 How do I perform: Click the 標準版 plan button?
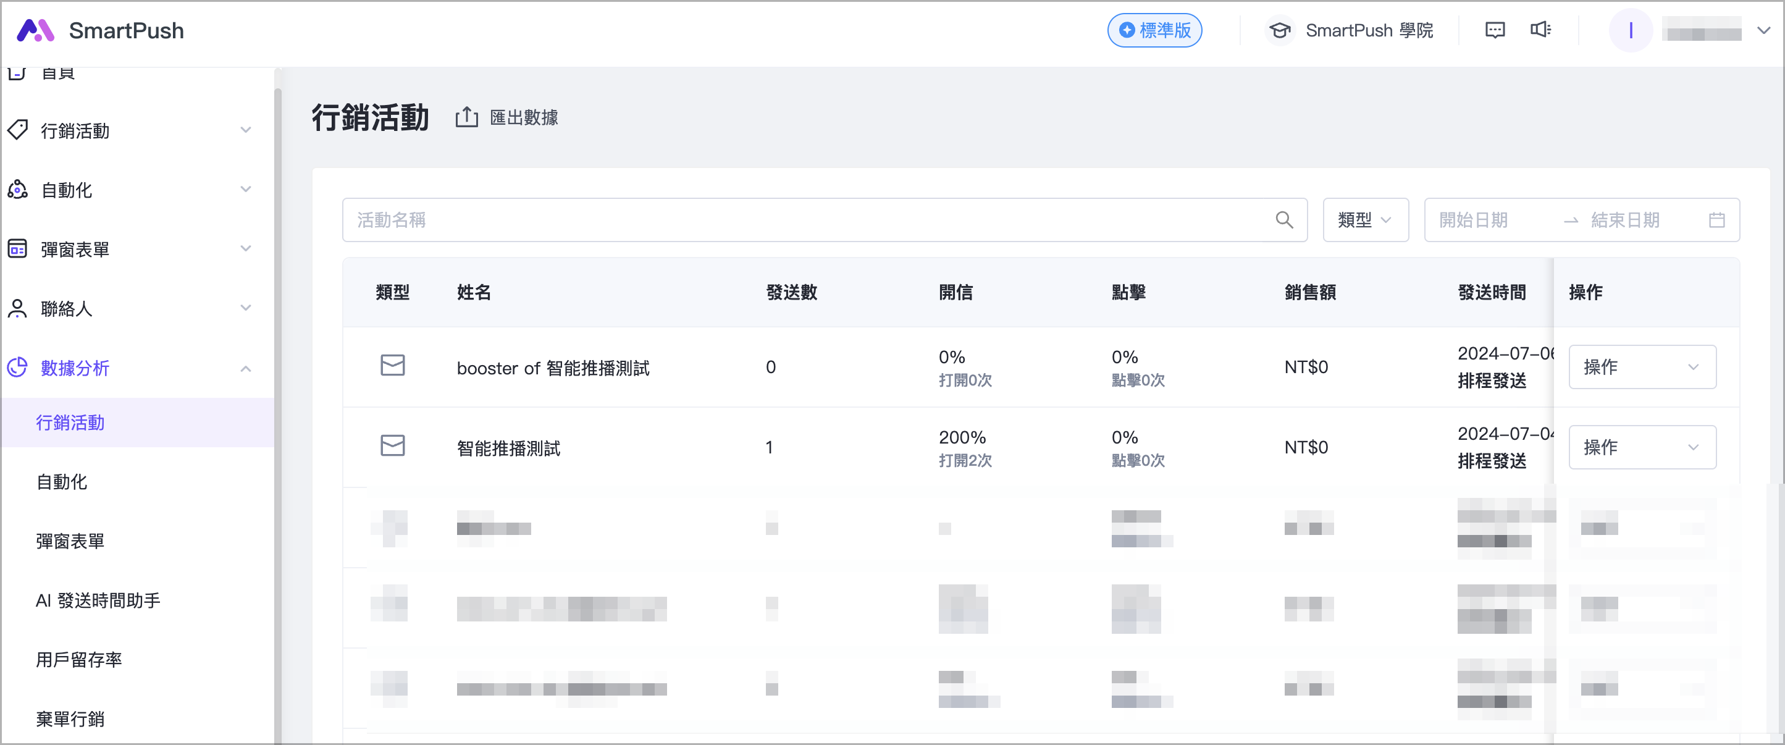click(x=1154, y=30)
